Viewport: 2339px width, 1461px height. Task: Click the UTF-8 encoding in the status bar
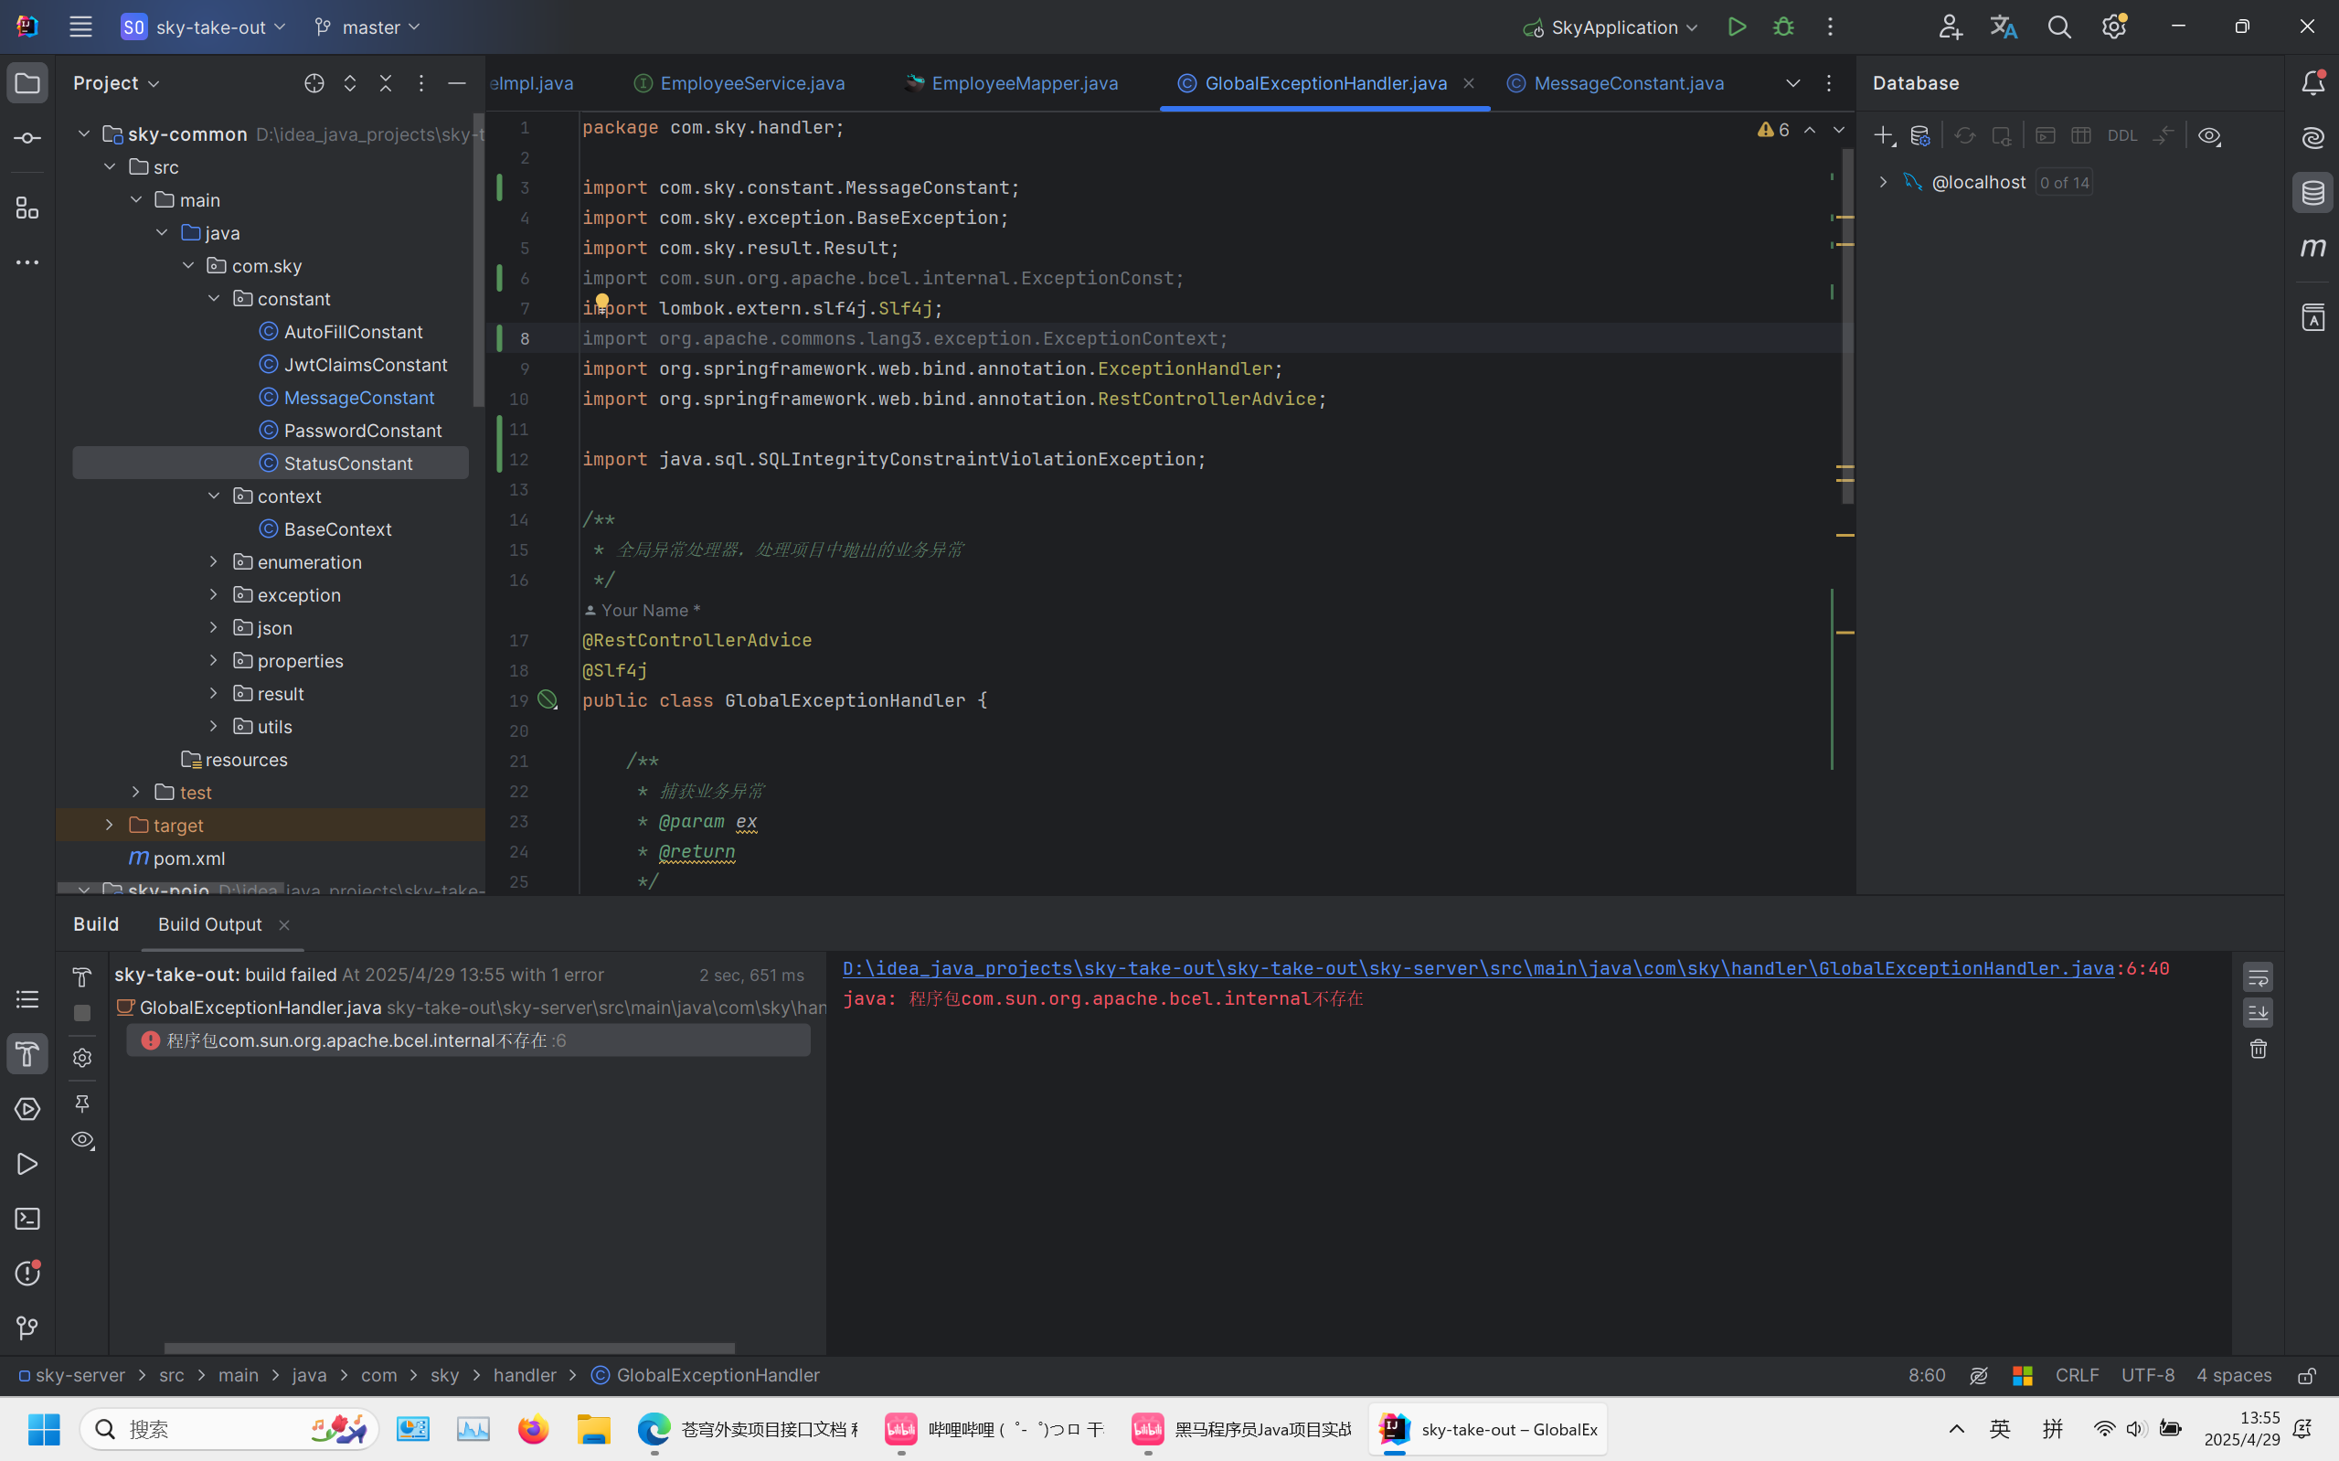point(2148,1374)
